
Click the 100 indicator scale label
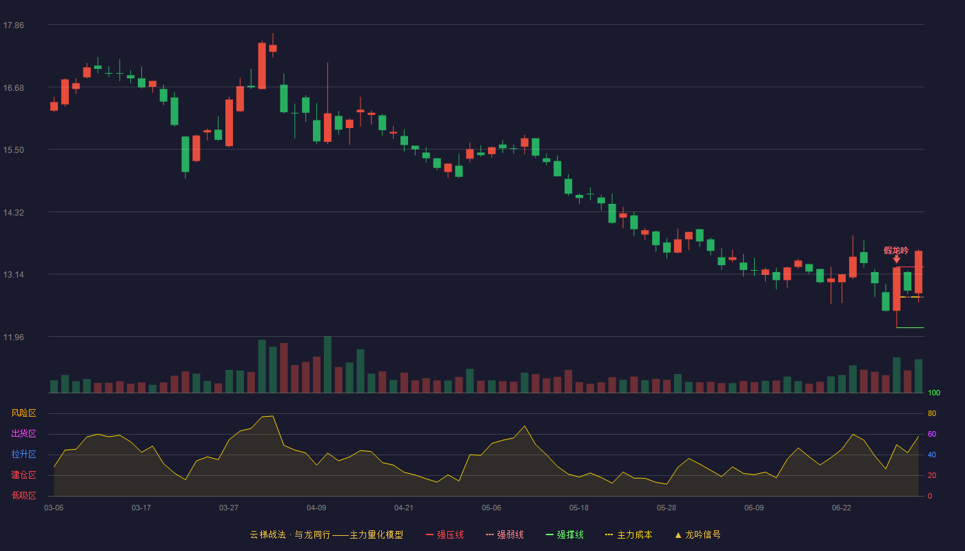click(x=934, y=393)
